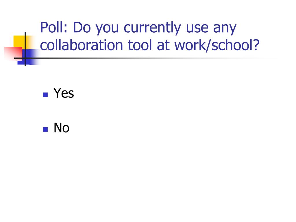This screenshot has height=222, width=296.
Task: Click the question mark ending the title
Action: click(x=256, y=45)
